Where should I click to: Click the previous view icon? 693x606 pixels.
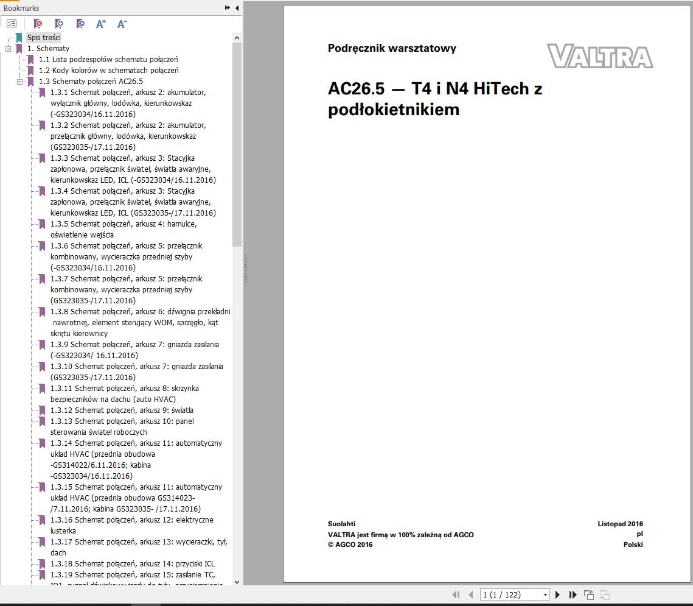(589, 595)
